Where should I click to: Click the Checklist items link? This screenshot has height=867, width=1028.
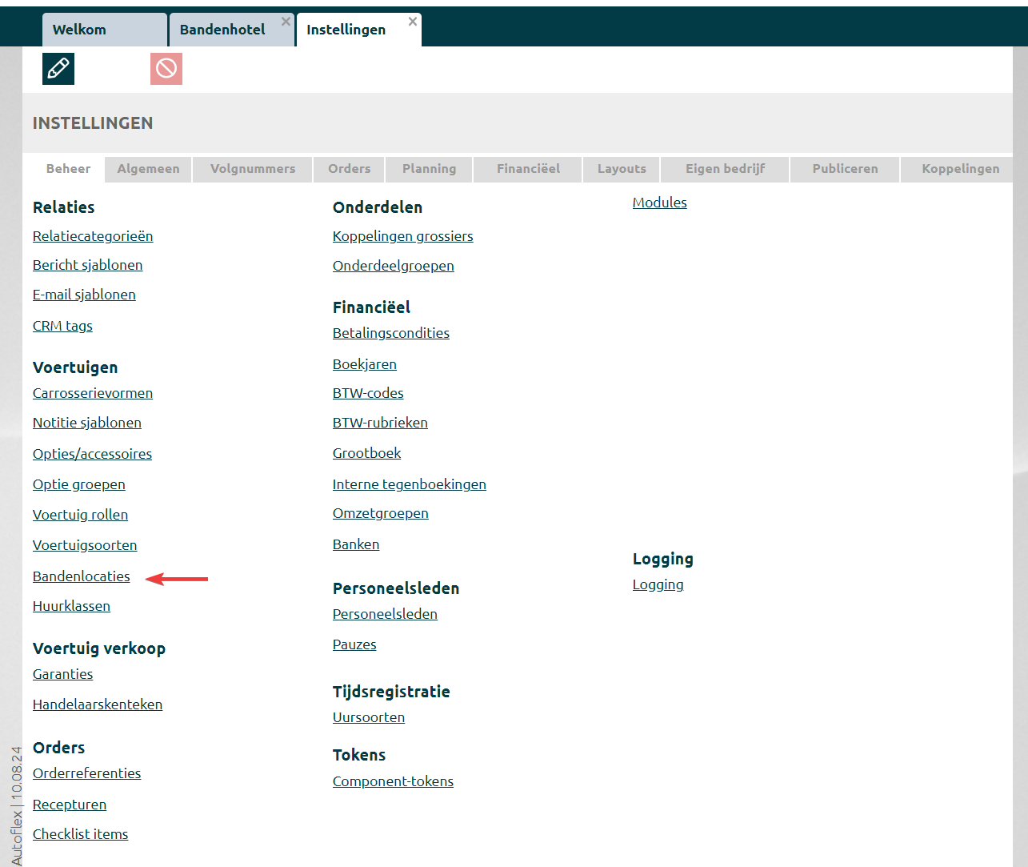tap(80, 834)
